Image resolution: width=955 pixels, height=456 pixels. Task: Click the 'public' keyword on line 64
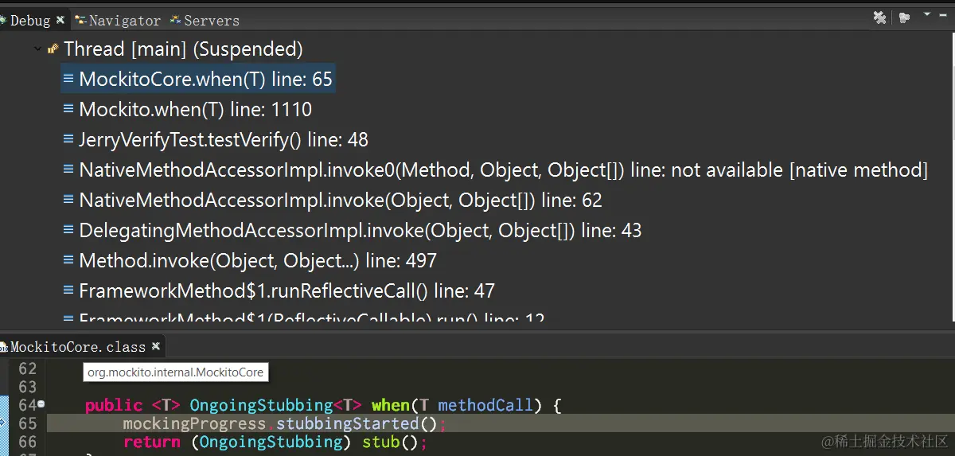pos(114,405)
